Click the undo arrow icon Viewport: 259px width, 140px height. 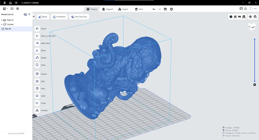click(154, 9)
